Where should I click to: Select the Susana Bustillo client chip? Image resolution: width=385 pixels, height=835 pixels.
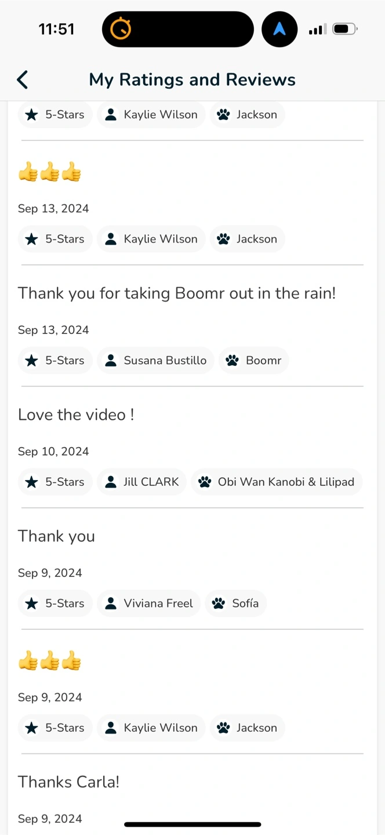[x=155, y=361]
